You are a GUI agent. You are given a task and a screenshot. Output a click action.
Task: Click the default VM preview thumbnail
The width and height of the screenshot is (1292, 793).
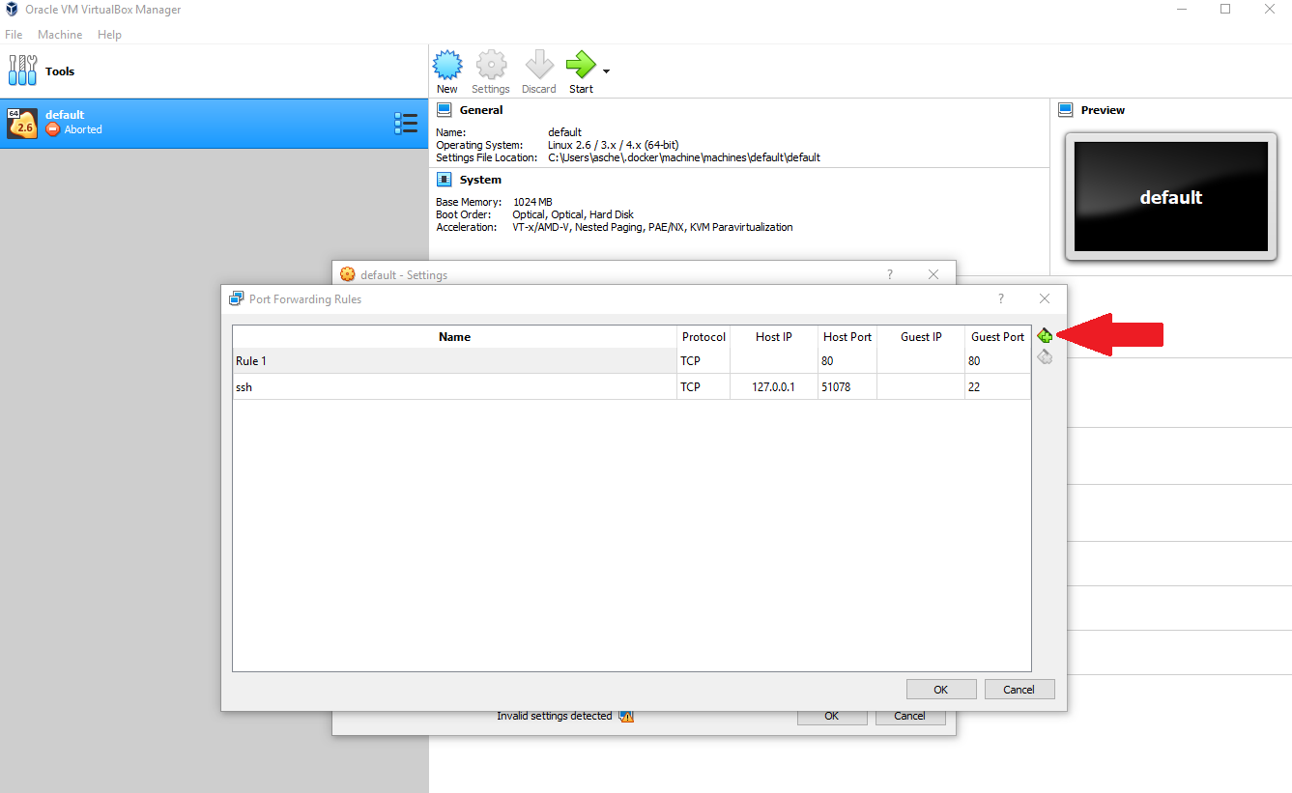point(1170,197)
